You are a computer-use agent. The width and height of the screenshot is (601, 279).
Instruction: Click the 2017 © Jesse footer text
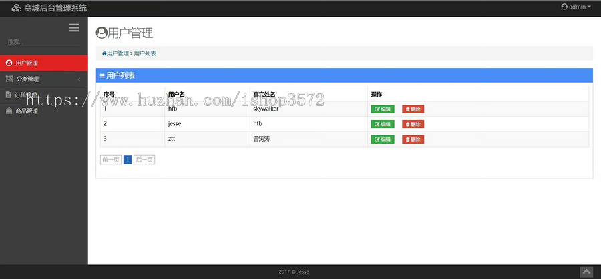[294, 272]
